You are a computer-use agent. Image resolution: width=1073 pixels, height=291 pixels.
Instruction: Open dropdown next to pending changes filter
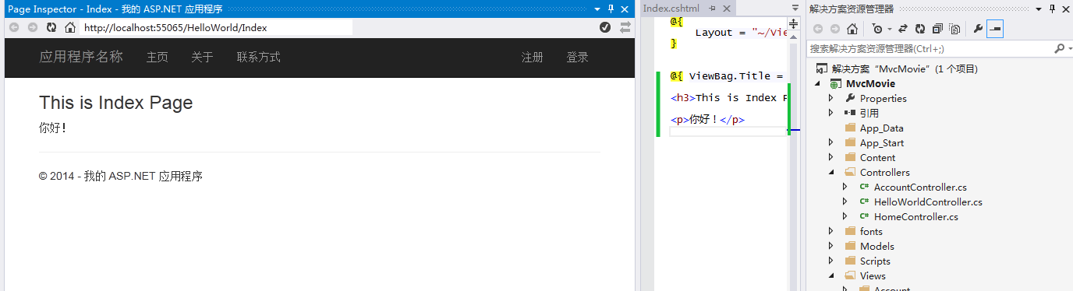(x=889, y=29)
